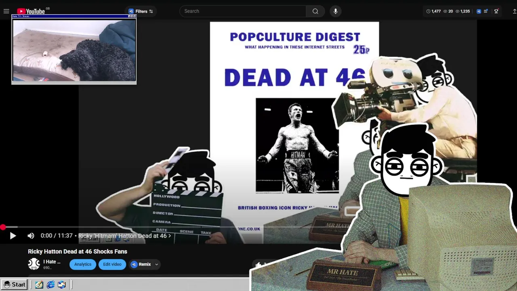Image resolution: width=517 pixels, height=291 pixels.
Task: Click the clock icon stat showing 1,477
Action: (x=434, y=11)
